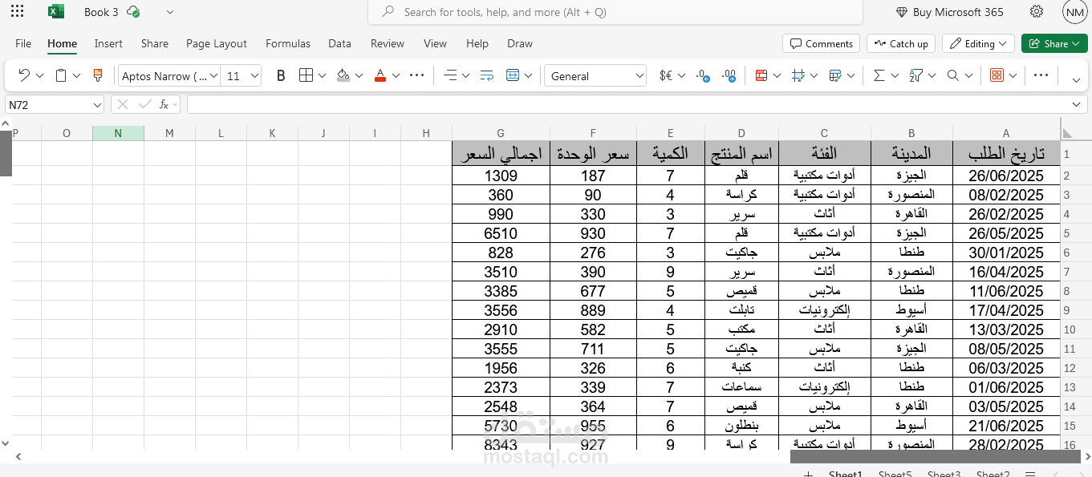The height and width of the screenshot is (477, 1092).
Task: Click the accounting currency format icon
Action: (x=666, y=75)
